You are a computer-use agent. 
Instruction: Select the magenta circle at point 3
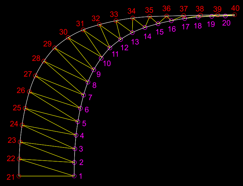point(75,149)
